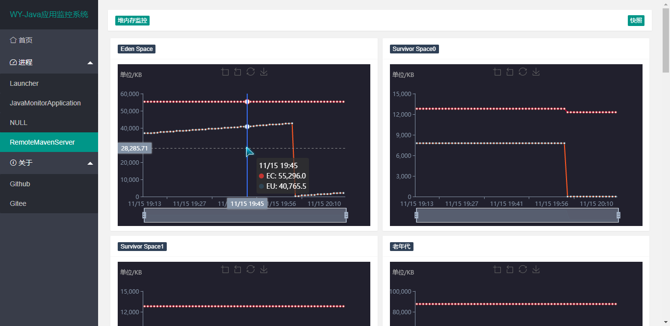This screenshot has height=326, width=670.
Task: Click the page vertical scrollbar thumb
Action: 666,40
